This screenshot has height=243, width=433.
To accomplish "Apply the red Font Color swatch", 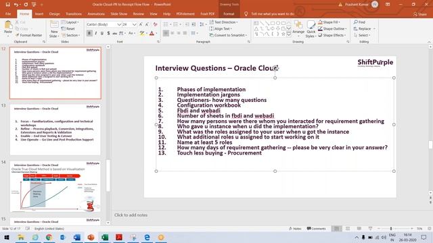I will [152, 33].
